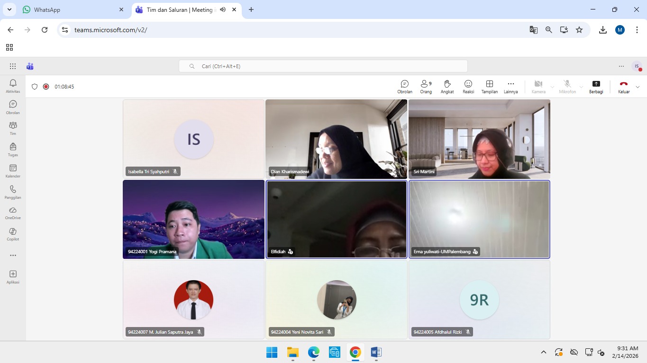647x363 pixels.
Task: Open the Obrolan chat panel in meeting toolbar
Action: click(x=404, y=86)
